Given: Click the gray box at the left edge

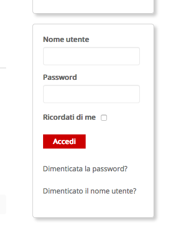Looking at the screenshot, I should click(x=3, y=204).
